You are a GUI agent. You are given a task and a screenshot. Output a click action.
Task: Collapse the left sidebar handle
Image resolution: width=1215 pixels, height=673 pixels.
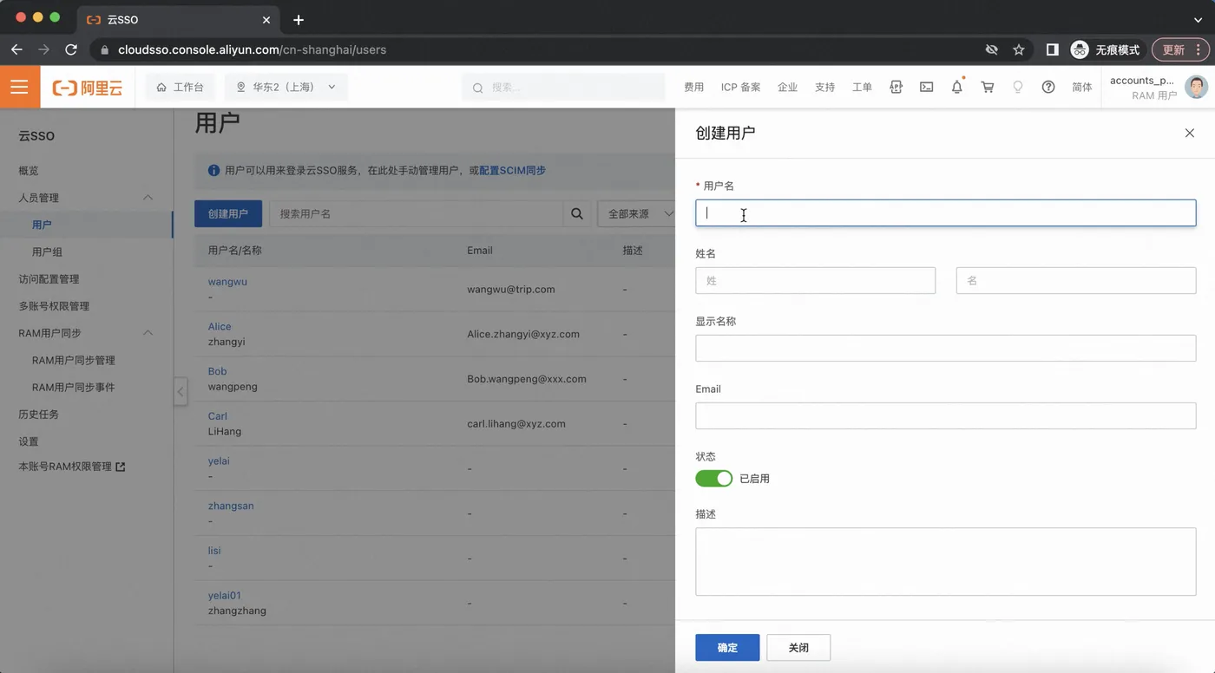(181, 391)
